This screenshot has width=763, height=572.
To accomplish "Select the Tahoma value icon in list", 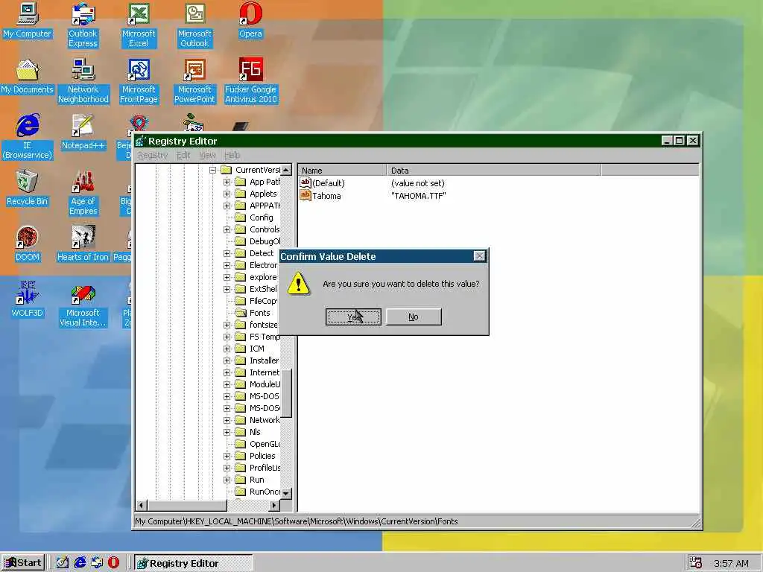I will (x=305, y=196).
